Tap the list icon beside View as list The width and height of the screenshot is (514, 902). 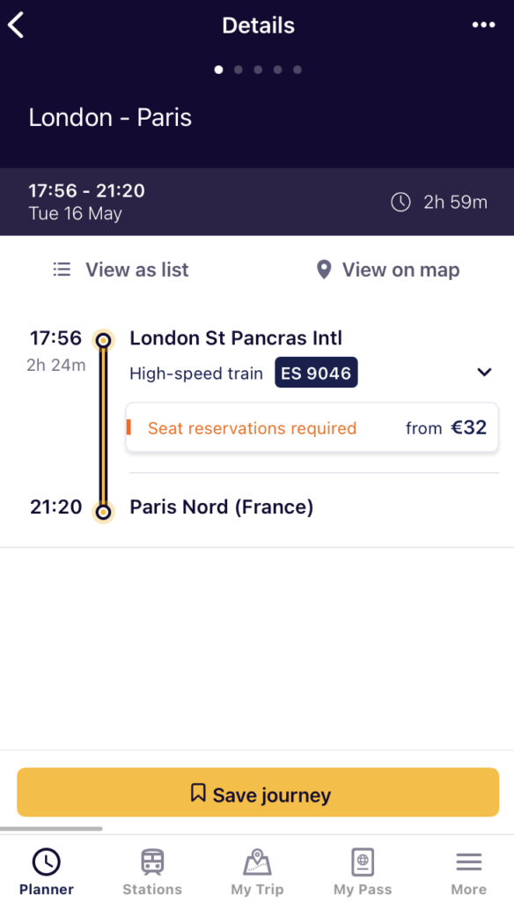(x=62, y=270)
